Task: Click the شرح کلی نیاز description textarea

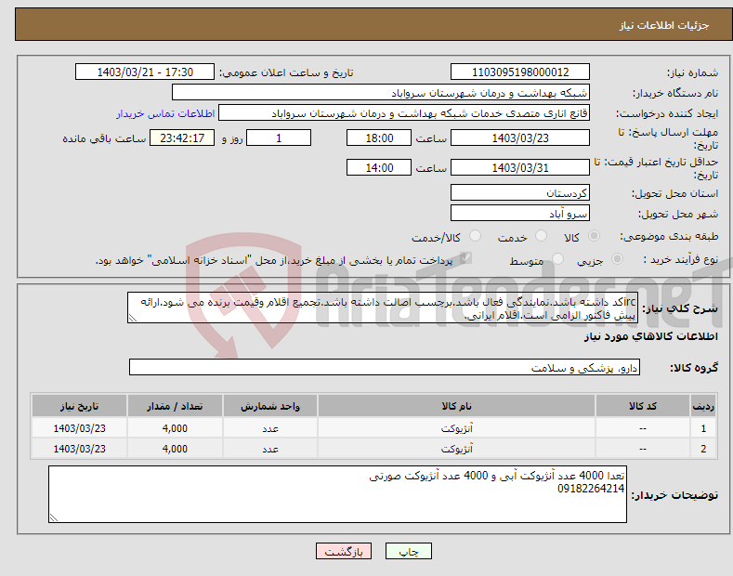Action: (383, 308)
